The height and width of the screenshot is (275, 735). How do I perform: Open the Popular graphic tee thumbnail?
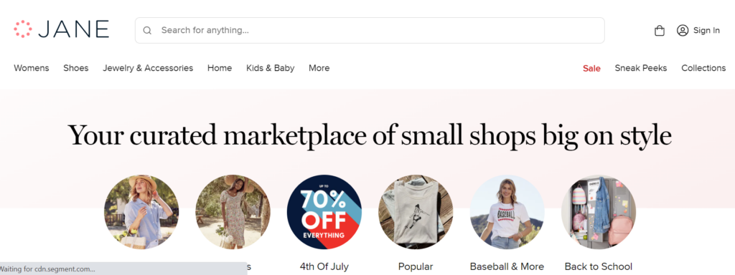pos(416,212)
